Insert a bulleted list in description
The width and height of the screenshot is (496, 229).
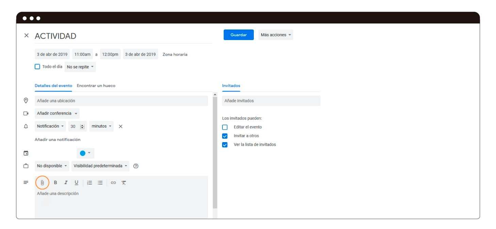point(100,183)
